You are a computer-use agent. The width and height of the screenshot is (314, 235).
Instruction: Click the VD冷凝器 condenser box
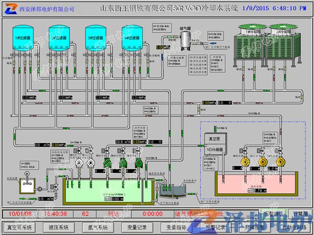point(212,148)
